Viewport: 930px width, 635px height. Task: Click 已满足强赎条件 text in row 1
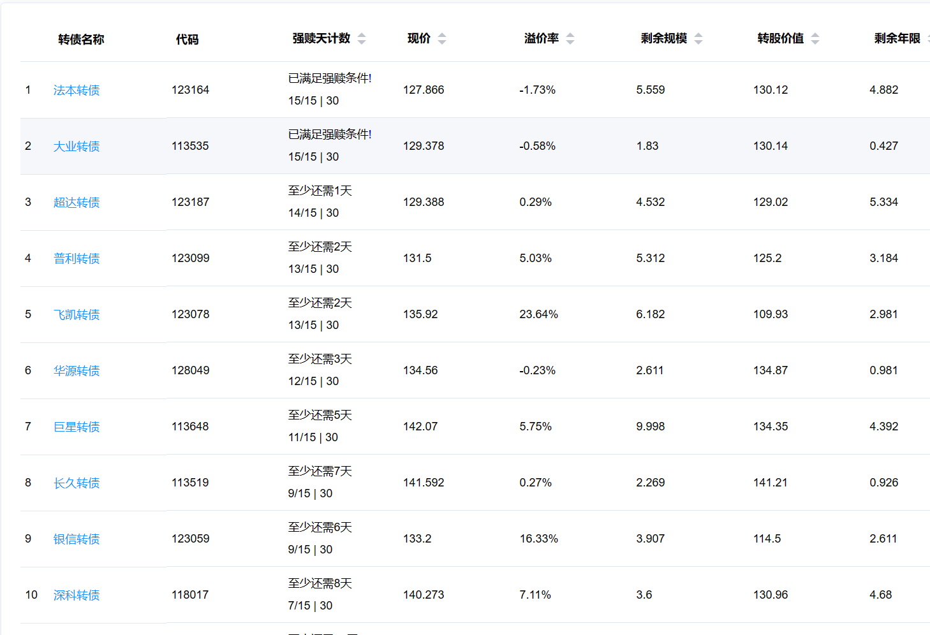330,78
